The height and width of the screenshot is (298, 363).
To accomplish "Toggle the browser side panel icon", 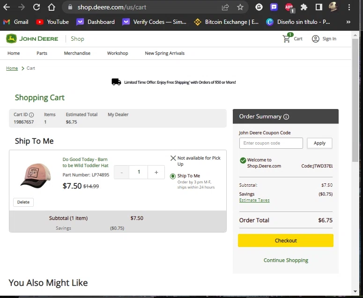I will coord(319,7).
